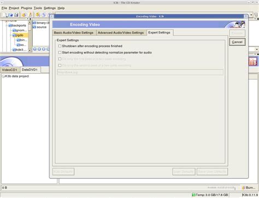This screenshot has width=259, height=198.
Task: Click the third round navigation button under file list
Action: pos(44,49)
